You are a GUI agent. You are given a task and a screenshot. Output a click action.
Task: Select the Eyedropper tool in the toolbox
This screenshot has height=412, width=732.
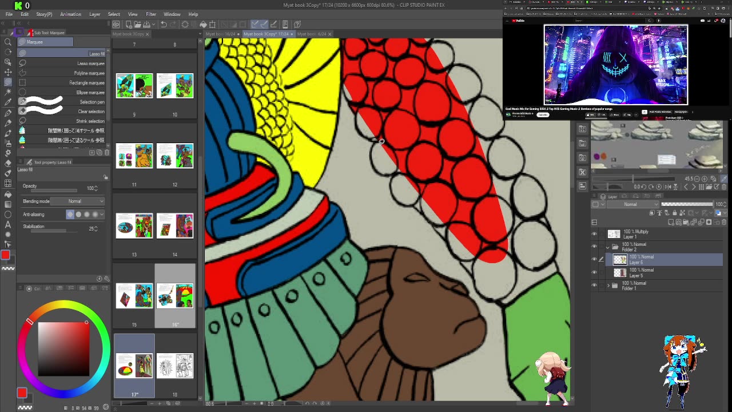tap(7, 101)
